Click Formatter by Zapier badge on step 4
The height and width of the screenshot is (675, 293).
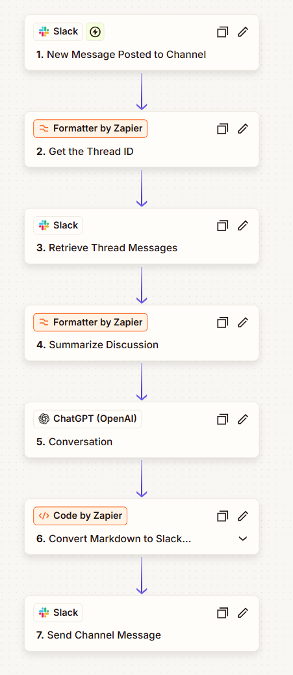(90, 322)
